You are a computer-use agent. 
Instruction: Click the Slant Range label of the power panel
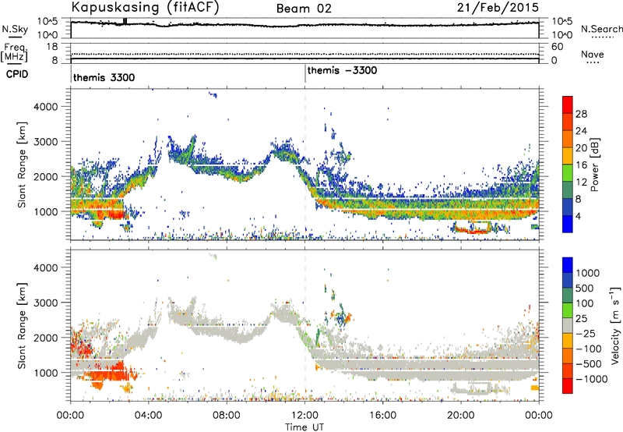coord(22,165)
